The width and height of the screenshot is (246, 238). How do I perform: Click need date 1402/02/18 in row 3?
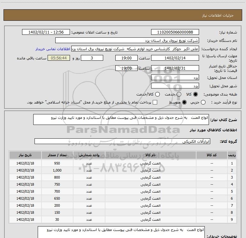[x=25, y=177]
